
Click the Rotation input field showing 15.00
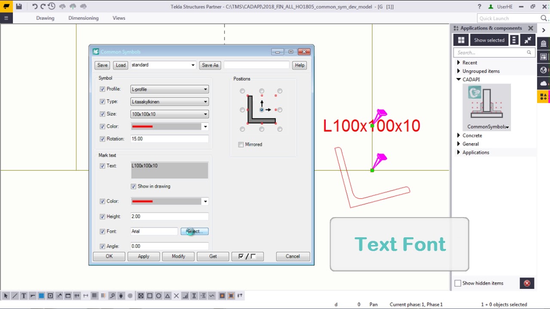pyautogui.click(x=170, y=139)
